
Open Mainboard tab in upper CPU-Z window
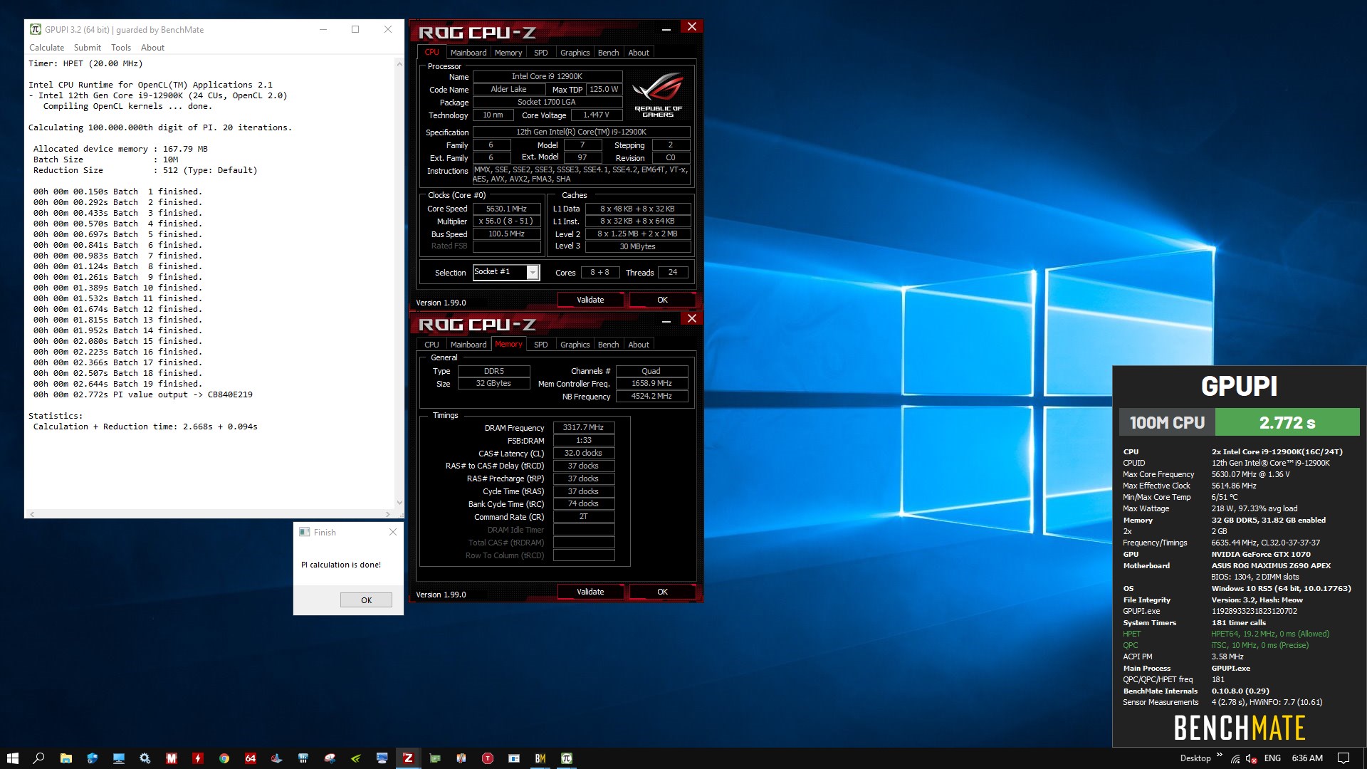[468, 53]
